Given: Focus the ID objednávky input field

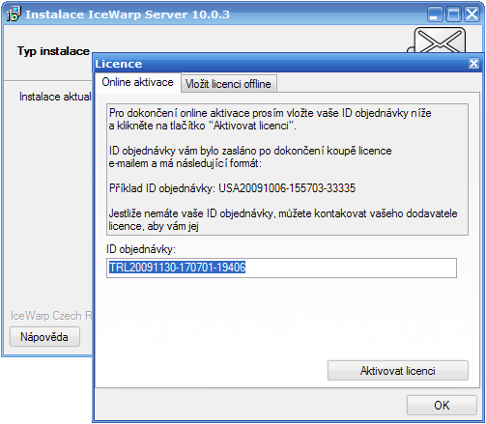Looking at the screenshot, I should click(x=281, y=268).
